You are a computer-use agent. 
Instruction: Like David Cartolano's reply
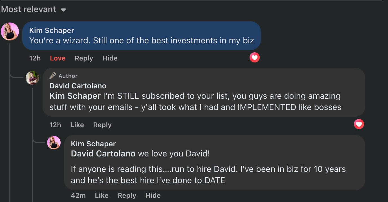click(x=77, y=125)
